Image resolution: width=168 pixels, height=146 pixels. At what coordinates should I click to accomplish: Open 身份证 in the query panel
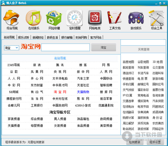pos(157,118)
